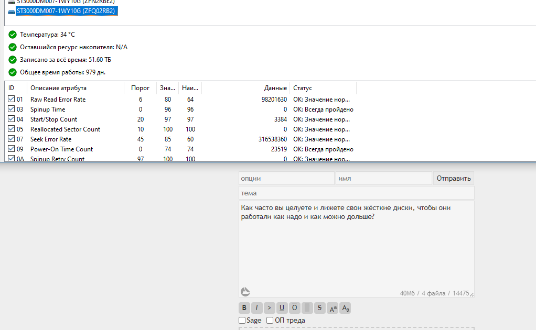Click green check icon next to Общее время работы
The width and height of the screenshot is (536, 330).
tap(13, 72)
